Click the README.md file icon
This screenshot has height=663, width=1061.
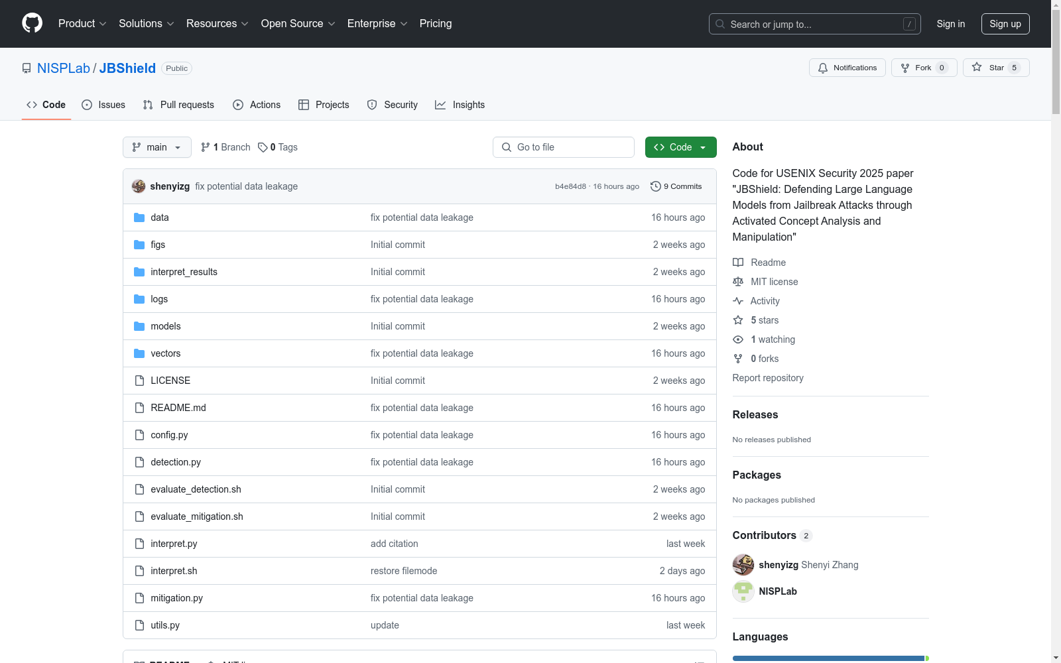tap(139, 408)
